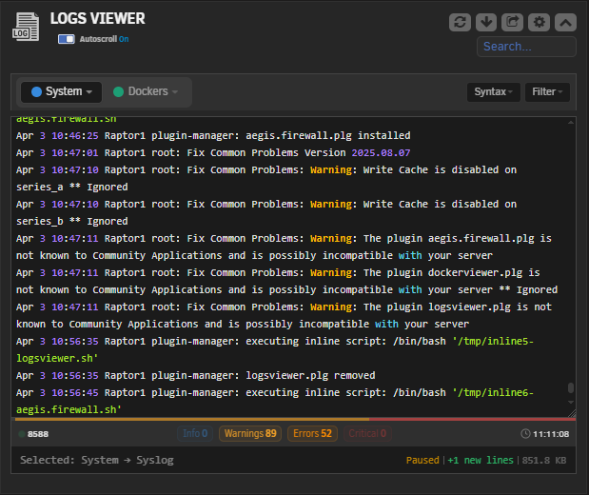Click 'Selected: System → Syslog' status text
The image size is (589, 495).
coord(97,460)
